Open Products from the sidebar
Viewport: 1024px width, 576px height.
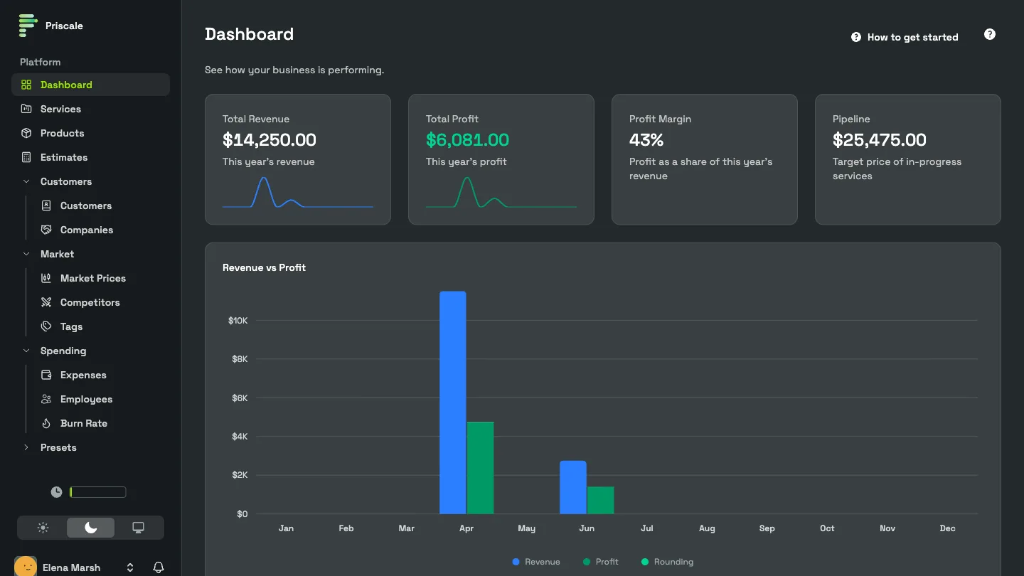pos(91,133)
